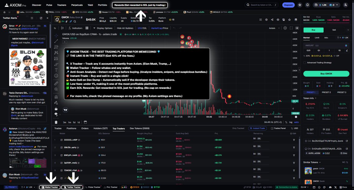This screenshot has width=354, height=190.
Task: Open the user profile icon
Action: click(x=345, y=5)
